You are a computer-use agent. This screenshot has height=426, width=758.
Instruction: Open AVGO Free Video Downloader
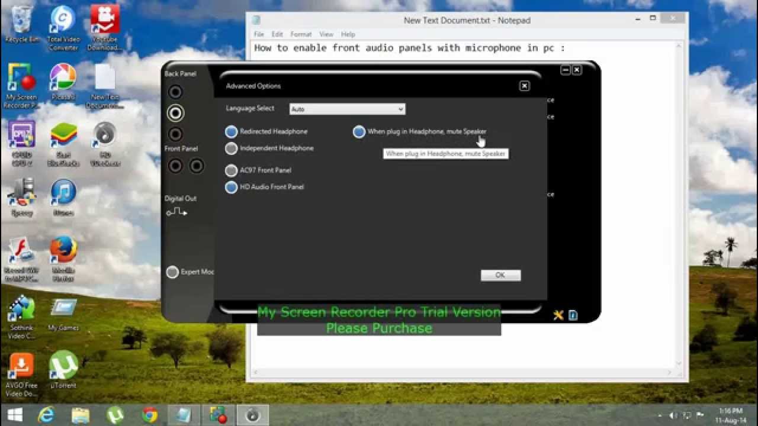23,367
